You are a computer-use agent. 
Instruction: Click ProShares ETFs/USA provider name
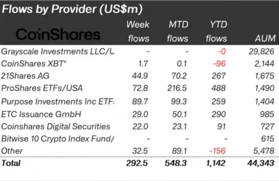42,88
